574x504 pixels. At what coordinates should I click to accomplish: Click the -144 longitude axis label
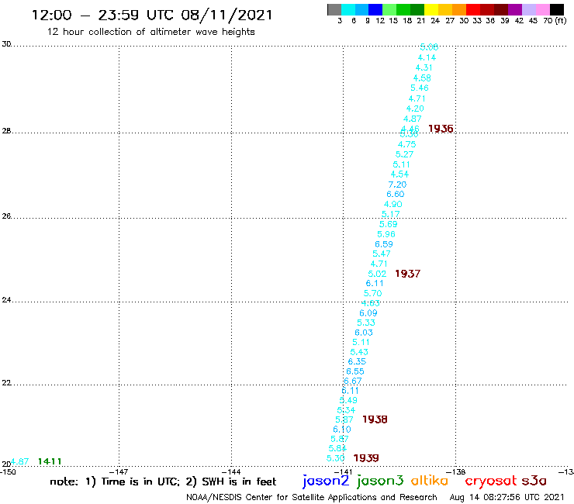point(231,471)
